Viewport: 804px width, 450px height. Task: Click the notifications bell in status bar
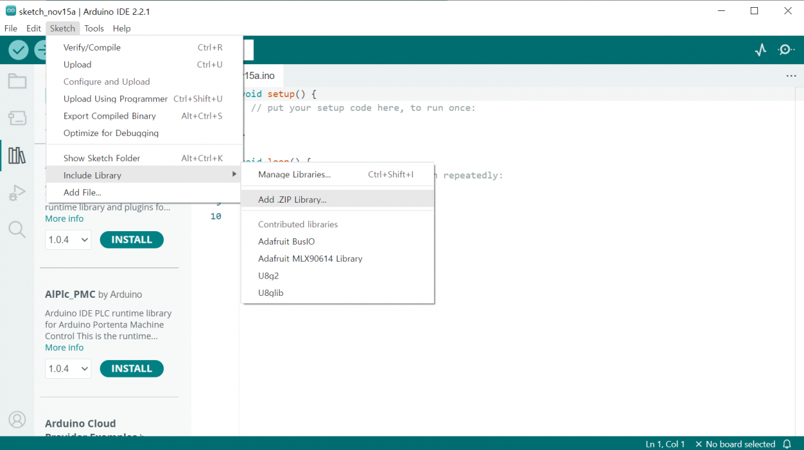coord(787,444)
